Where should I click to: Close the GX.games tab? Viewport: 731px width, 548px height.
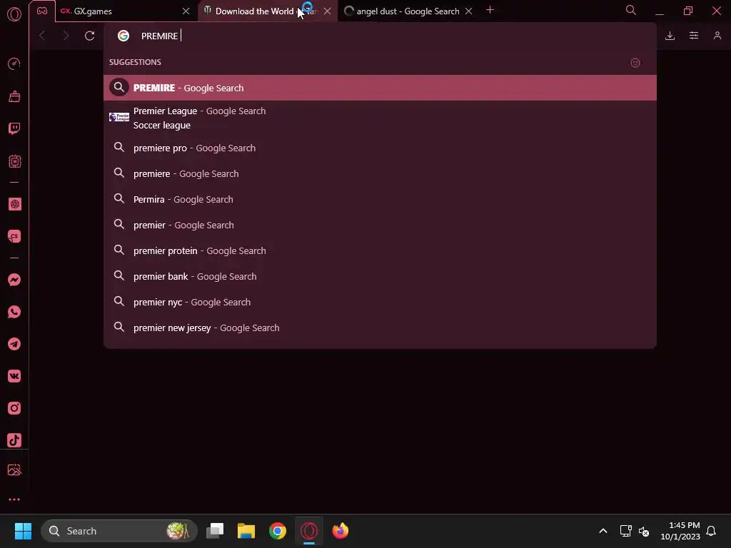point(186,11)
